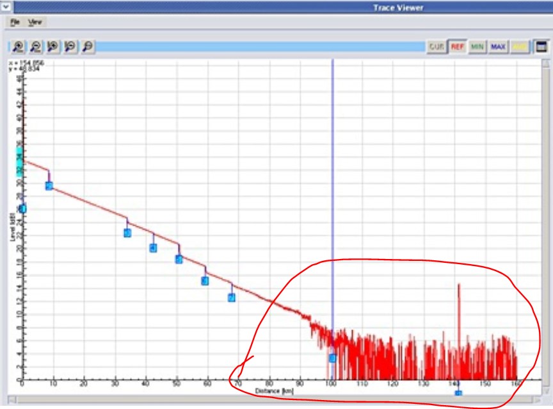The width and height of the screenshot is (553, 409).
Task: Click the first zoom-out magnifier icon
Action: (35, 47)
